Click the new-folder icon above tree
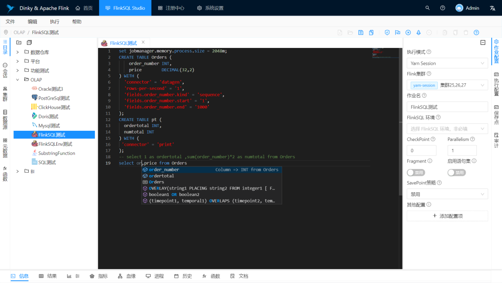 click(x=19, y=42)
